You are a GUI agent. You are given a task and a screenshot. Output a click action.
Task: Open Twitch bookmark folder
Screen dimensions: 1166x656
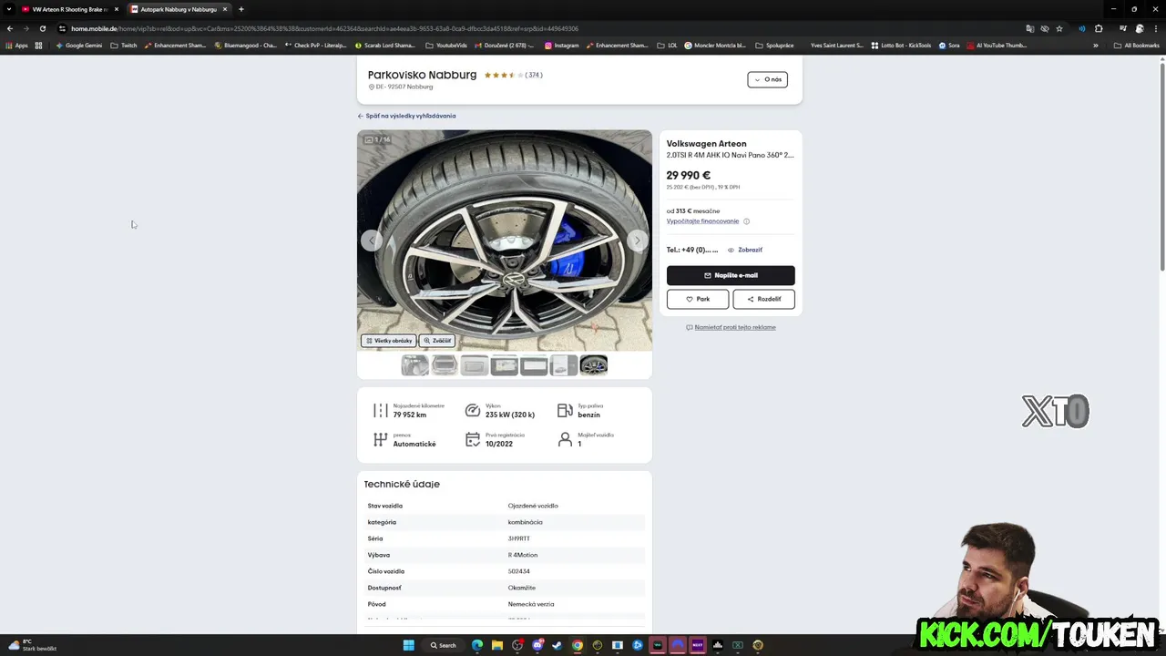(x=124, y=46)
